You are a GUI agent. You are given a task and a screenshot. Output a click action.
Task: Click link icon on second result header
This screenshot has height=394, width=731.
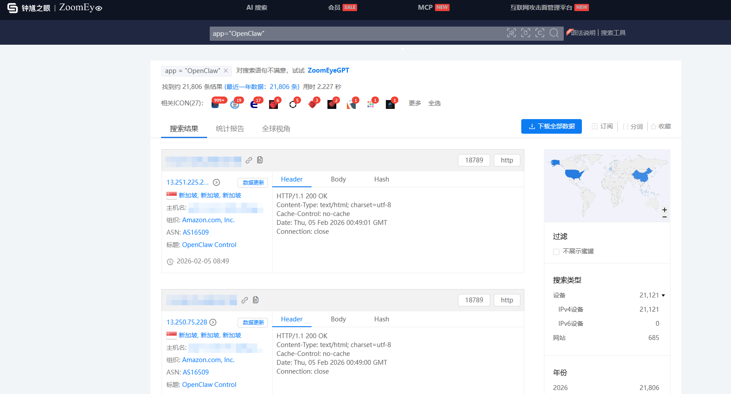coord(245,300)
